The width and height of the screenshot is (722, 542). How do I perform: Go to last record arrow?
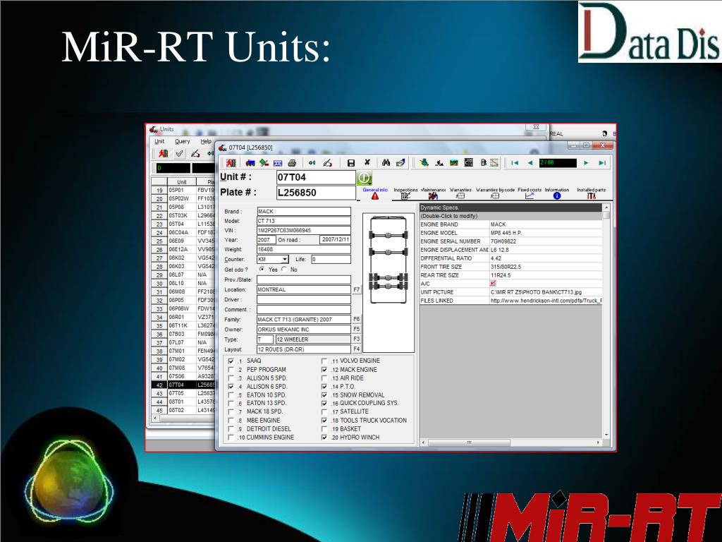click(x=602, y=163)
